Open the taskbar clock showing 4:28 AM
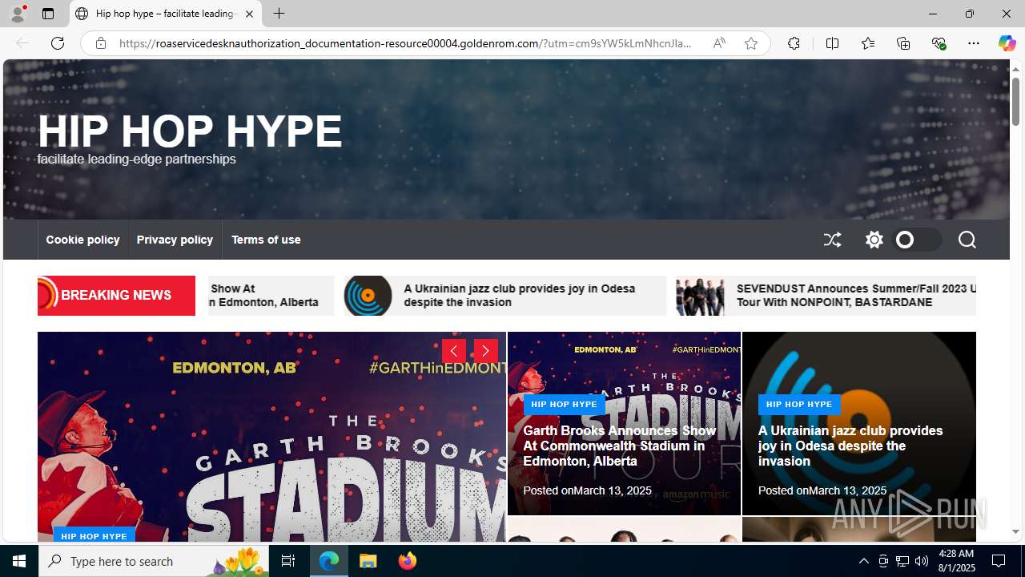 coord(956,561)
